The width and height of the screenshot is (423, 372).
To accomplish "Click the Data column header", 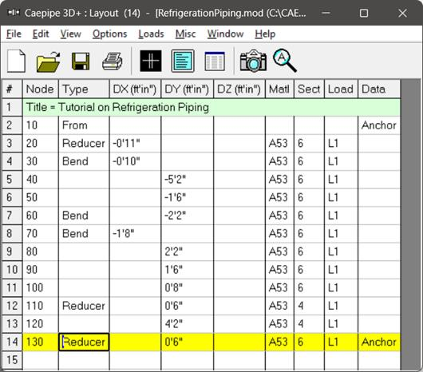I will click(x=379, y=89).
